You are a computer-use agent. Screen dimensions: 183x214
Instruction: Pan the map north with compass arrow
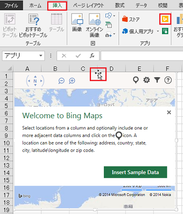tap(35, 77)
